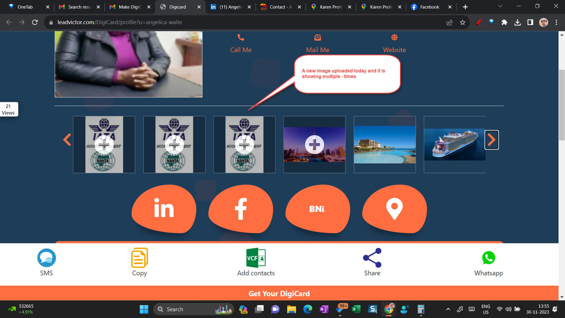Add contacts via VCF icon
Screen dimensions: 565x318
click(256, 258)
